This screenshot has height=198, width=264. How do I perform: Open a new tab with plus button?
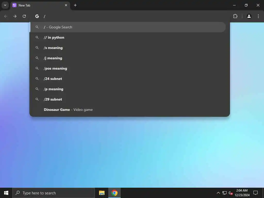tap(75, 5)
